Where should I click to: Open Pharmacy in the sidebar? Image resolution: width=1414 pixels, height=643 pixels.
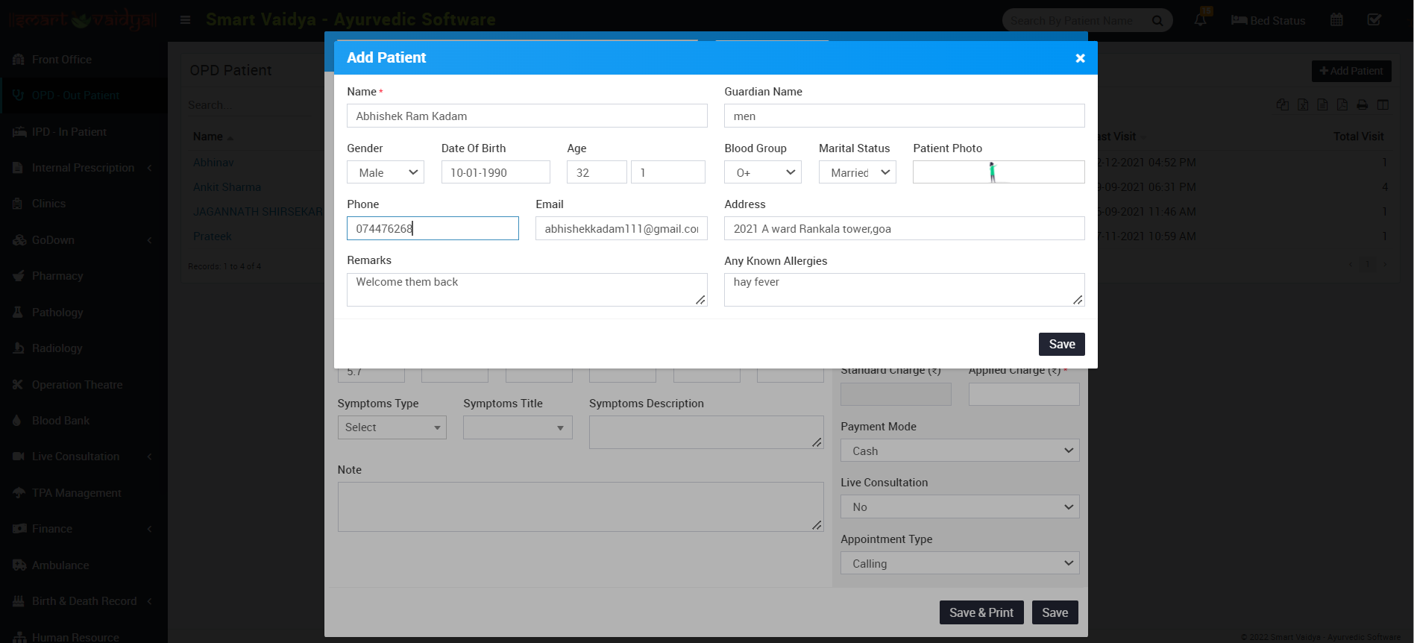point(57,276)
